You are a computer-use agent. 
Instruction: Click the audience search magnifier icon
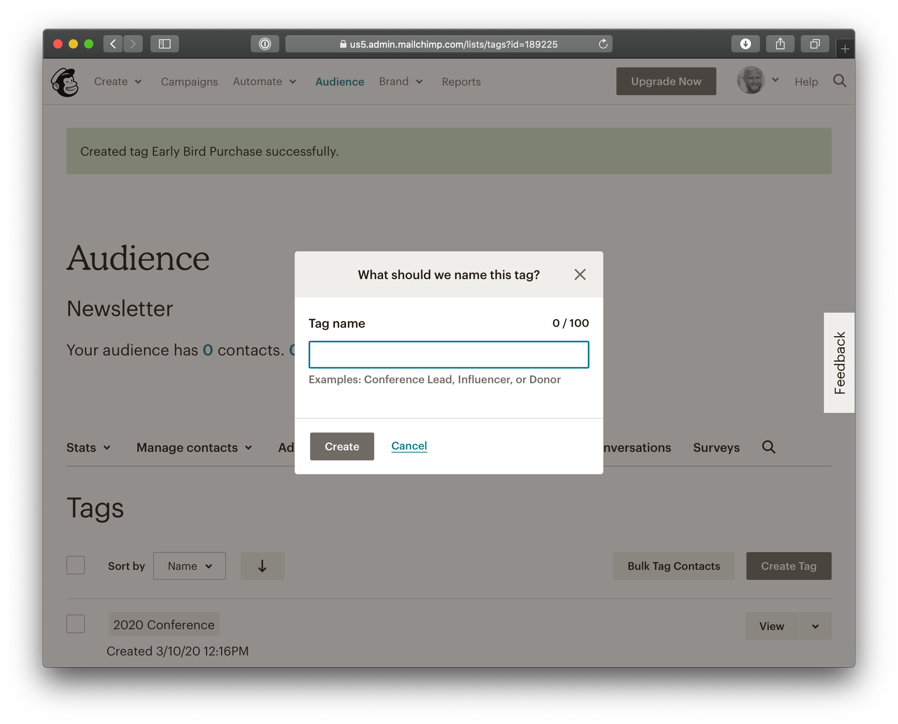coord(768,447)
